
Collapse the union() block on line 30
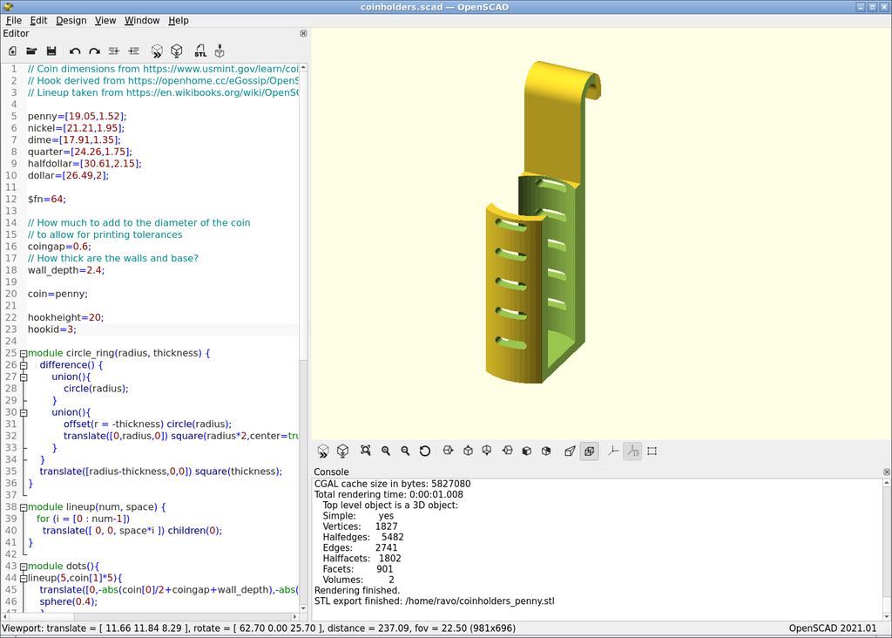tap(24, 412)
